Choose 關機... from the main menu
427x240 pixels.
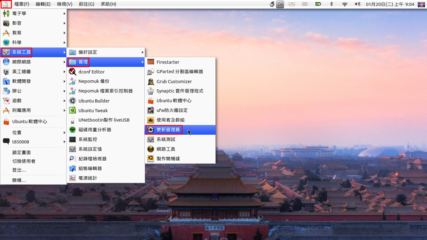[19, 180]
